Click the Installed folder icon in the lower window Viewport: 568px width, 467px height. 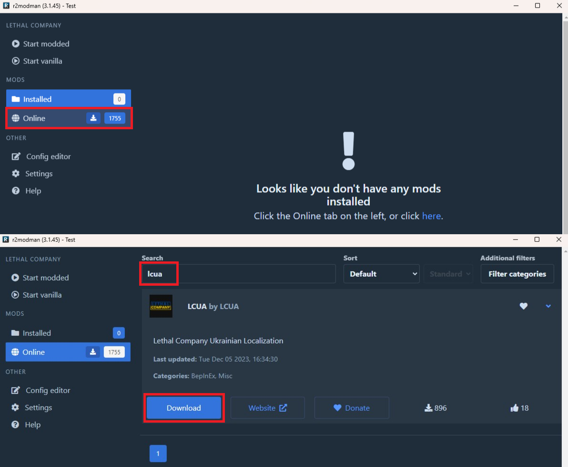[15, 333]
